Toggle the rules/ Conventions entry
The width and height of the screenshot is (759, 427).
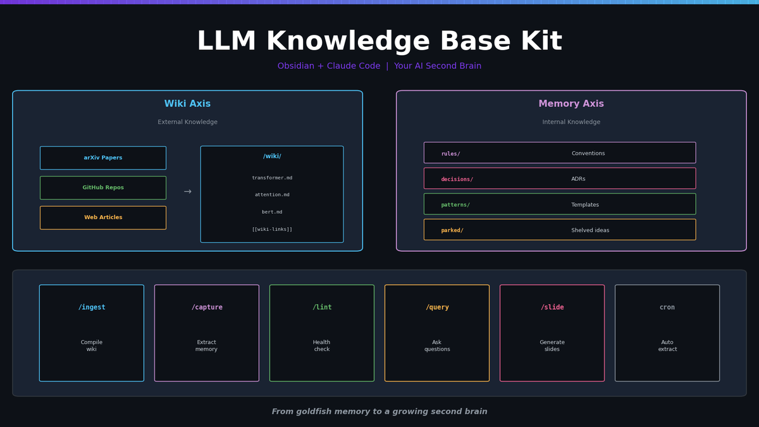[x=559, y=152]
